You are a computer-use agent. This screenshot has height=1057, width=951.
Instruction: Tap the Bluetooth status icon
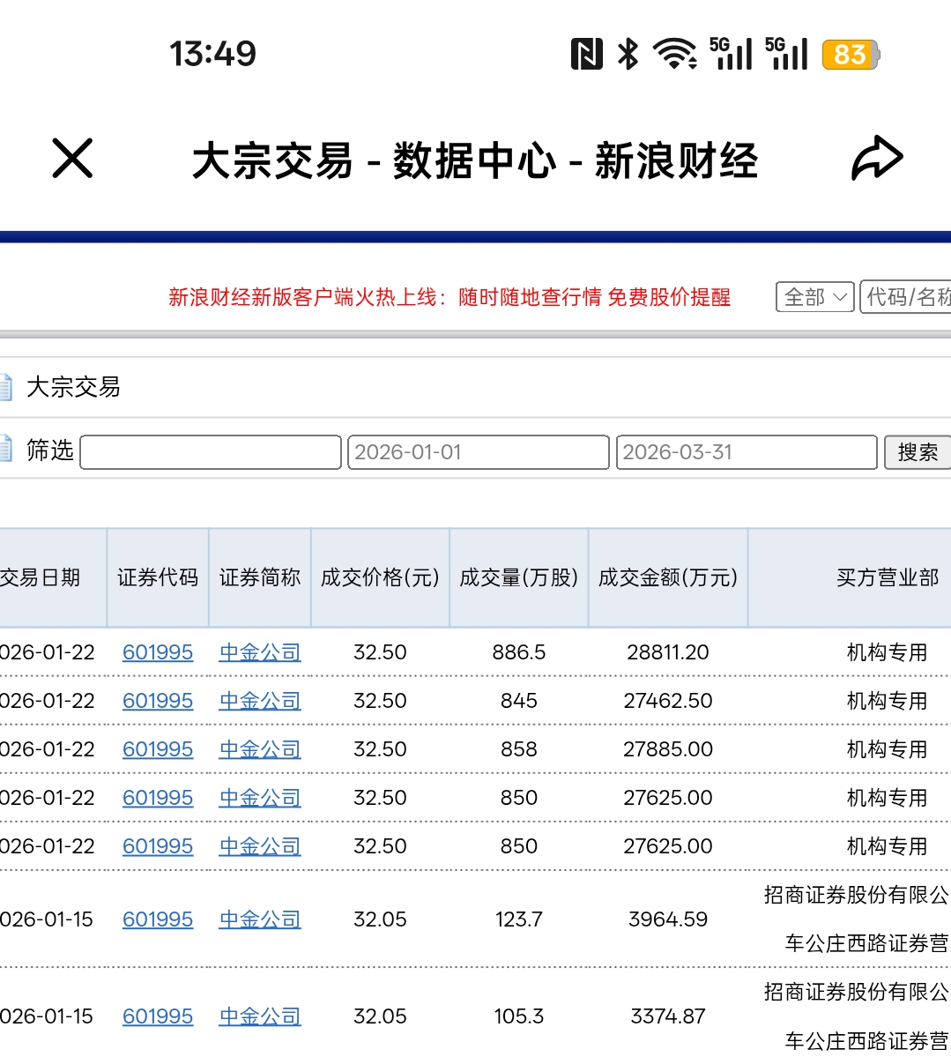click(628, 55)
